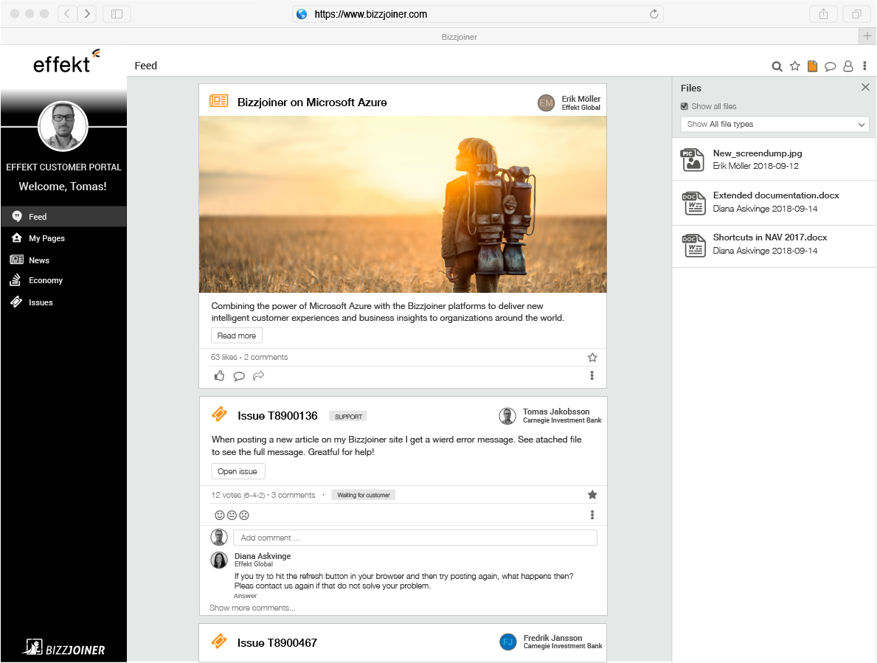
Task: Toggle the Show all files checkbox
Action: pyautogui.click(x=684, y=106)
